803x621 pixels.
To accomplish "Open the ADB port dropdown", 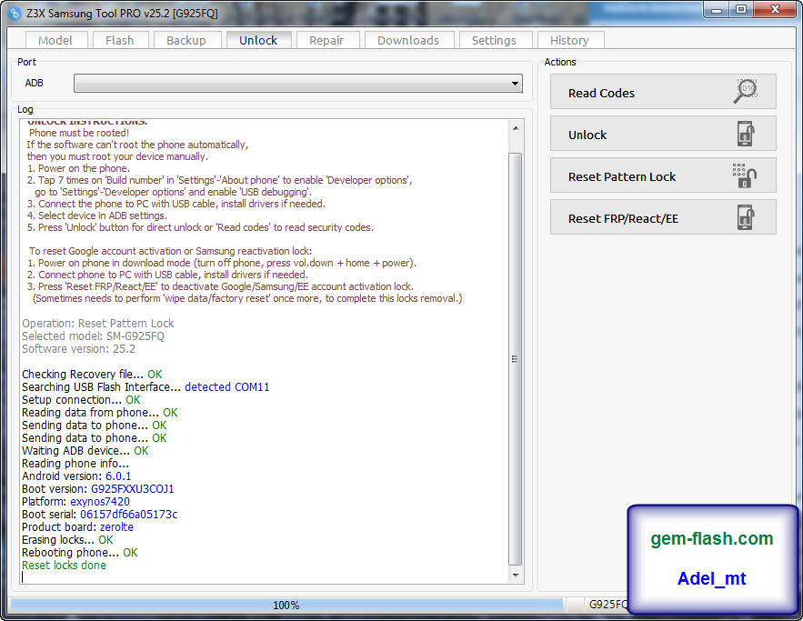I will [298, 83].
